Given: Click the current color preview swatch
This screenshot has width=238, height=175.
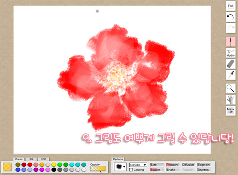Looking at the screenshot, I should tap(7, 167).
